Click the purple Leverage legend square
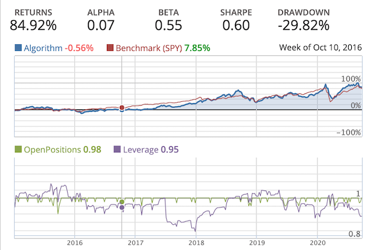This screenshot has height=250, width=369. click(x=118, y=149)
